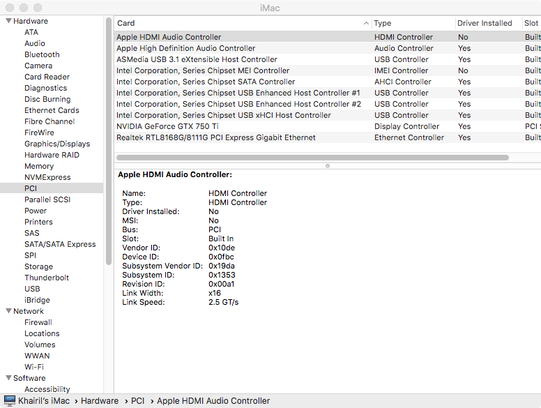This screenshot has width=541, height=408.
Task: Click the iMac computer icon in path bar
Action: coord(10,401)
